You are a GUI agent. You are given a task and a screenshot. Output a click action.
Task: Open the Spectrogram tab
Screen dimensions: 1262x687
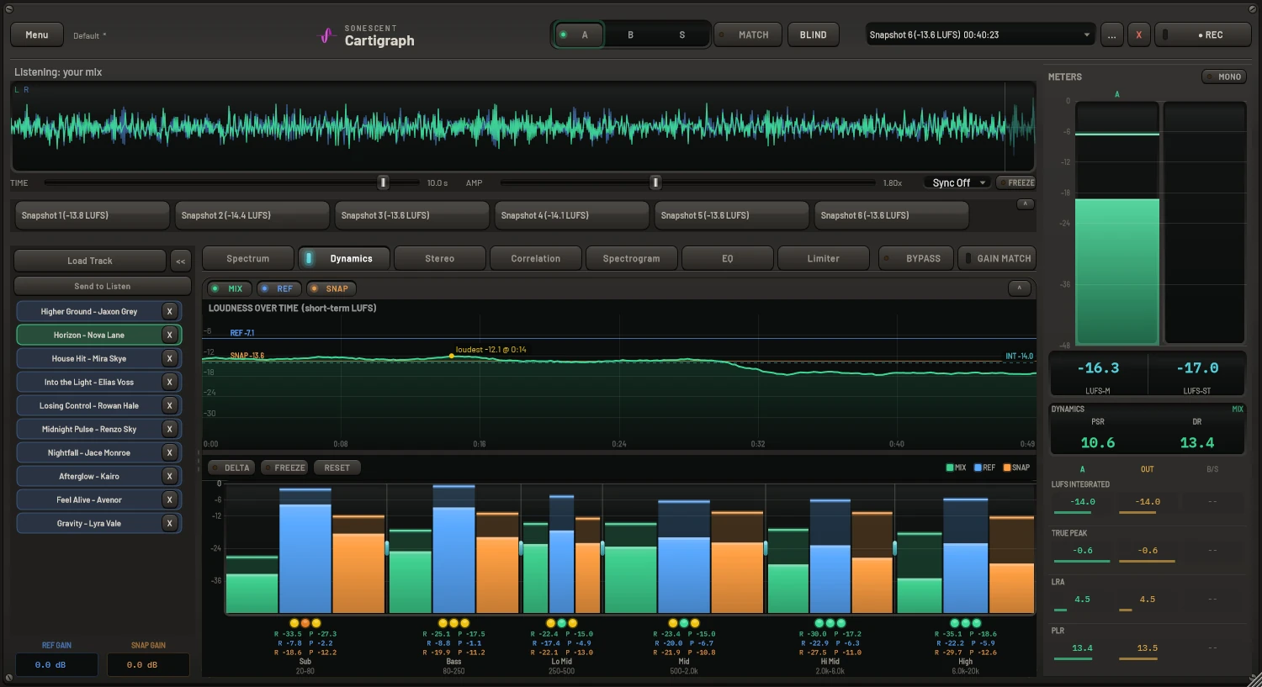pos(631,258)
